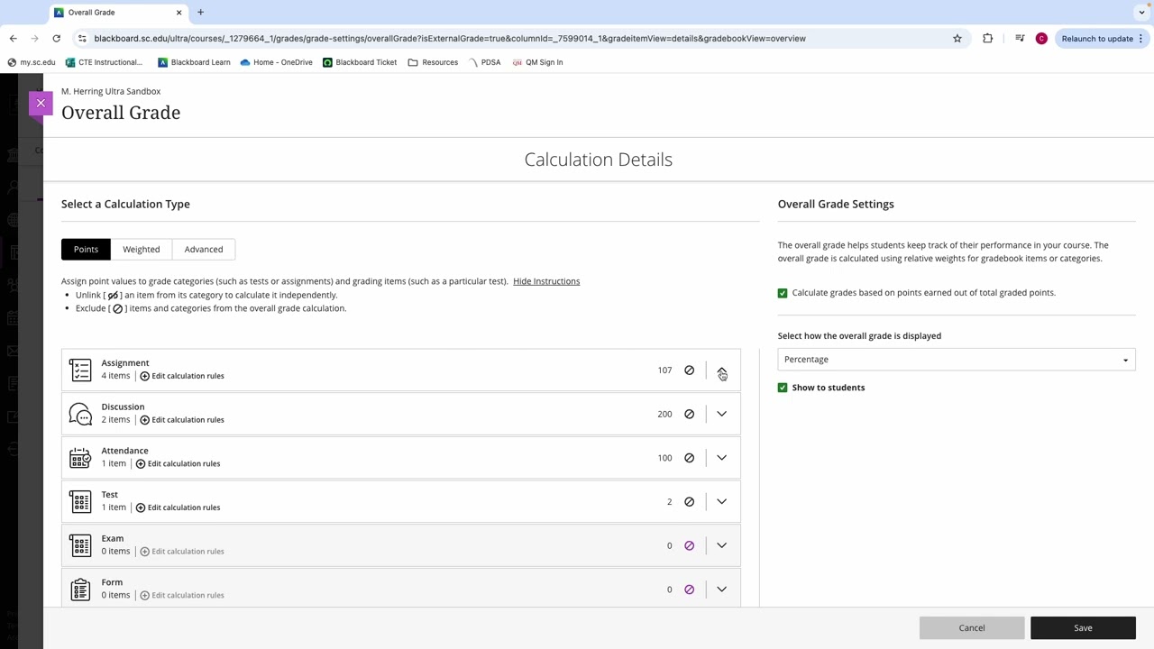1154x649 pixels.
Task: Select the Points calculation type
Action: (86, 250)
